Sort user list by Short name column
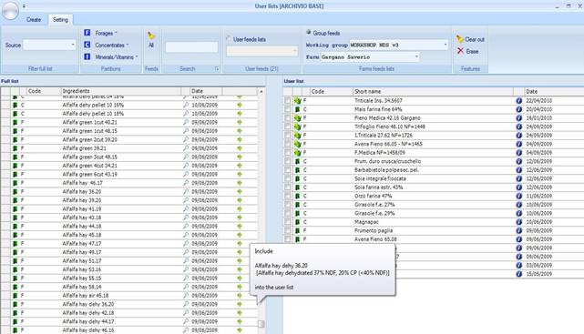The height and width of the screenshot is (334, 584). 433,92
